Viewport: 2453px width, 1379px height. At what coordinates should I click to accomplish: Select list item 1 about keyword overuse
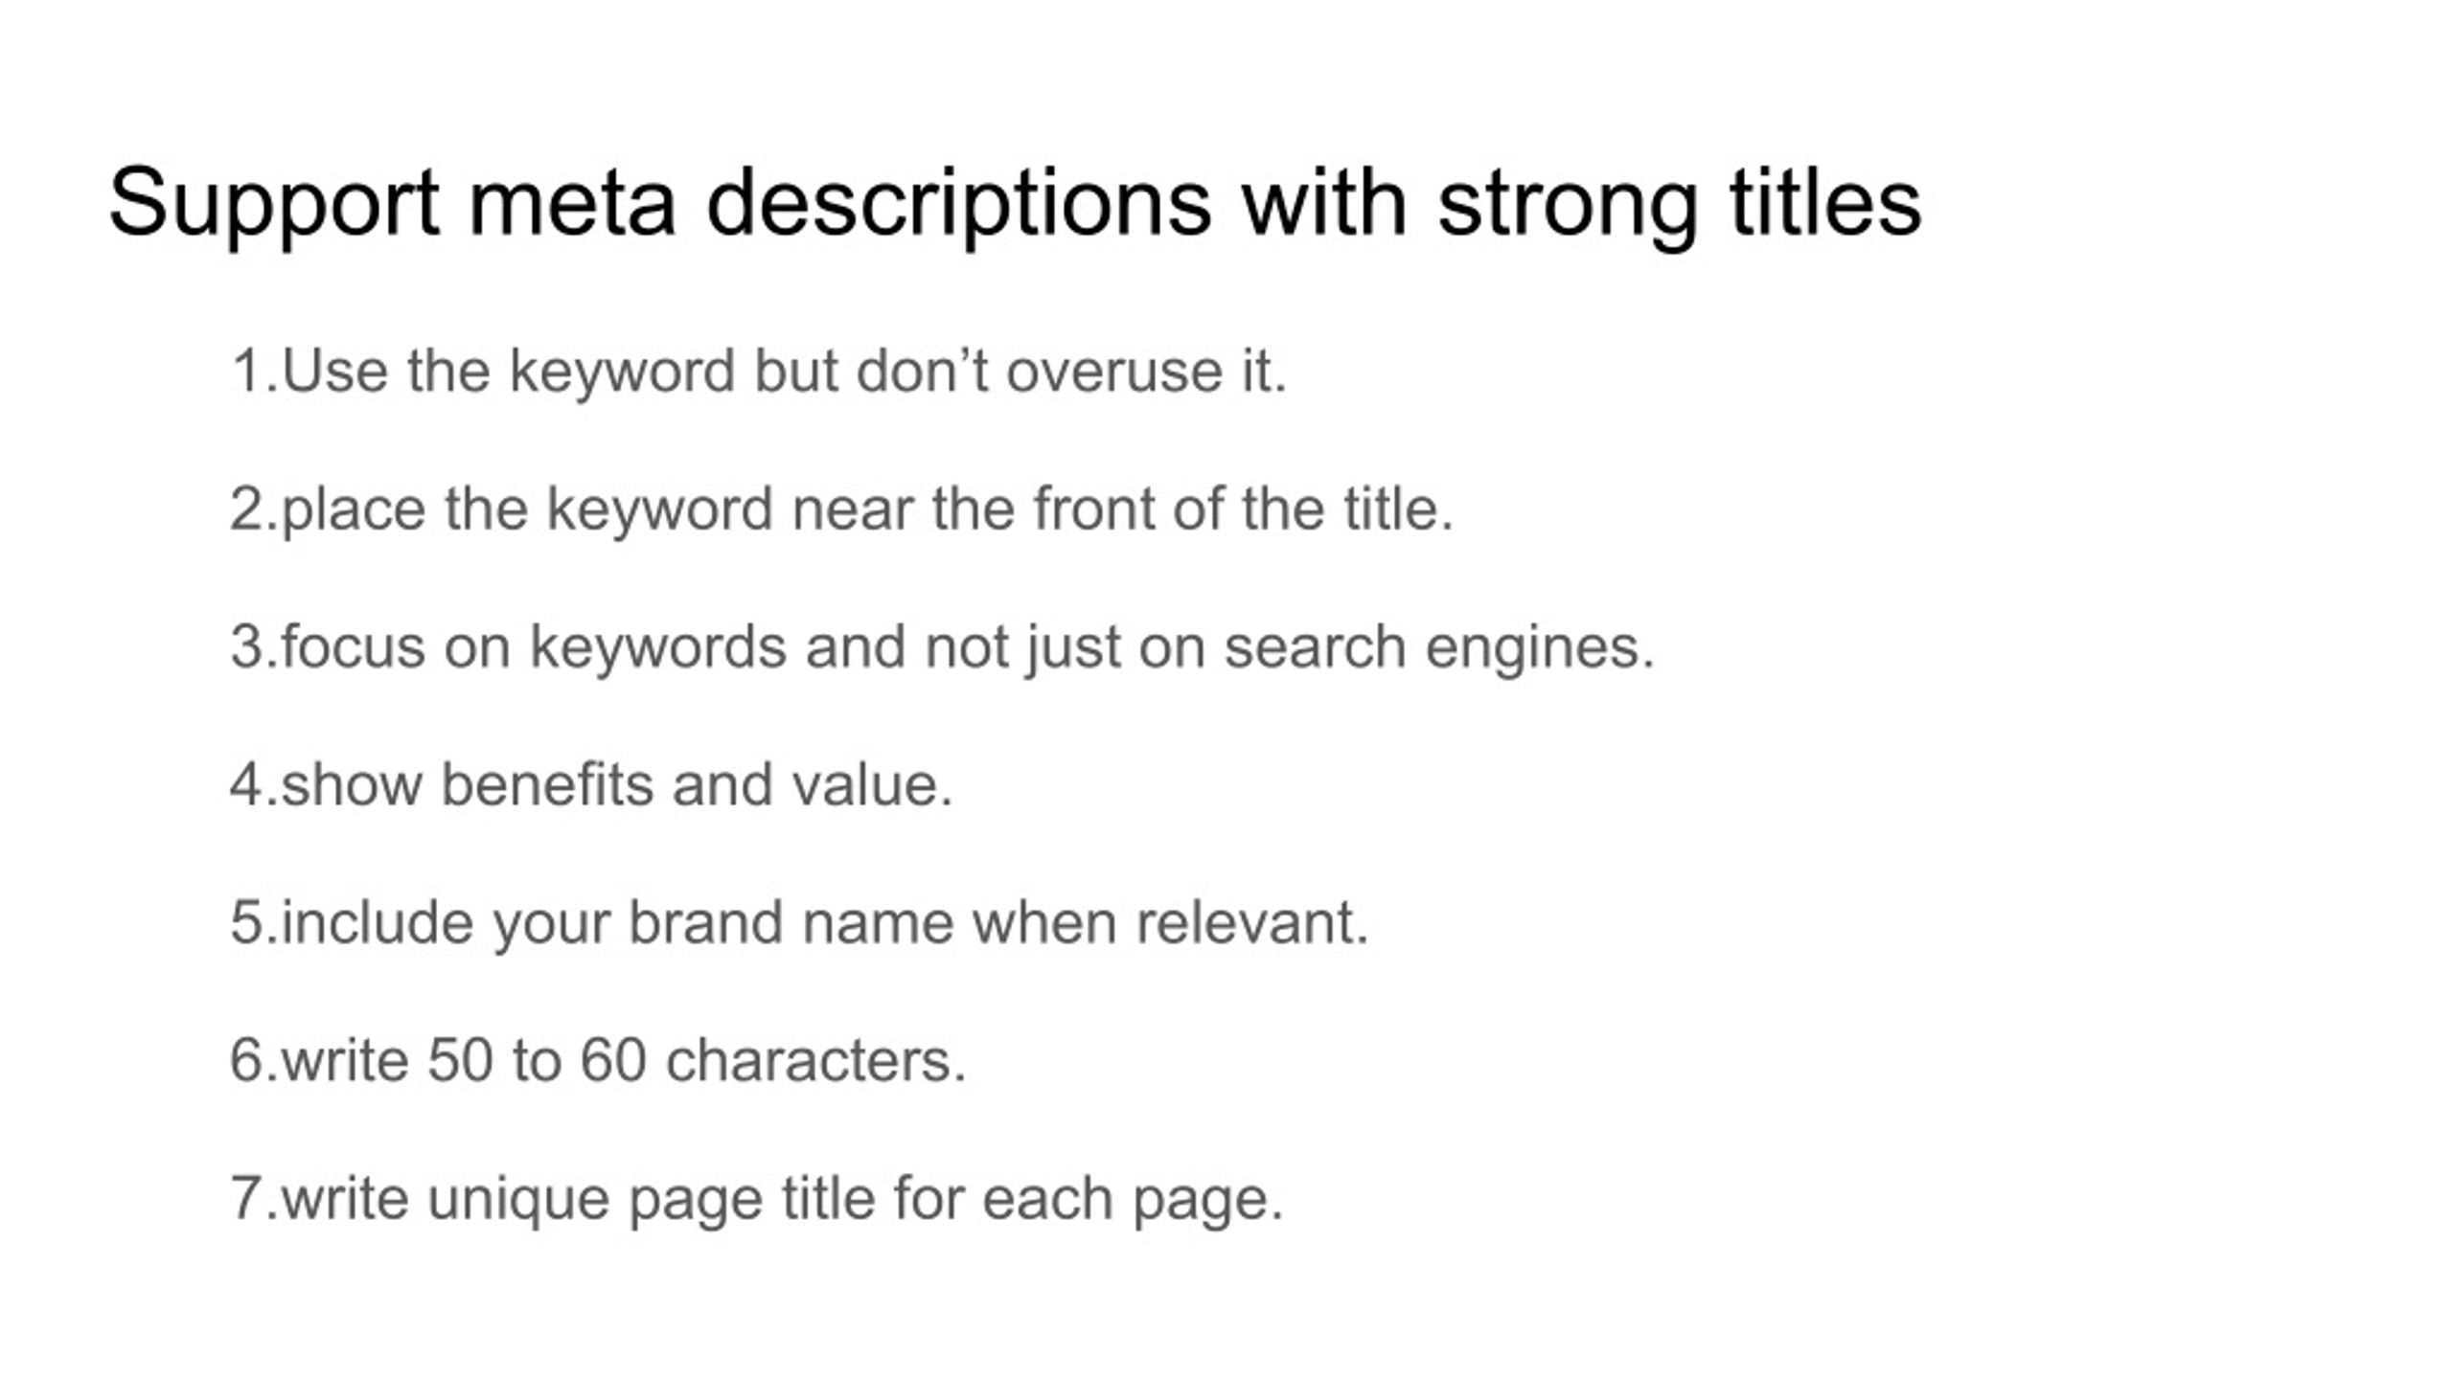coord(759,372)
